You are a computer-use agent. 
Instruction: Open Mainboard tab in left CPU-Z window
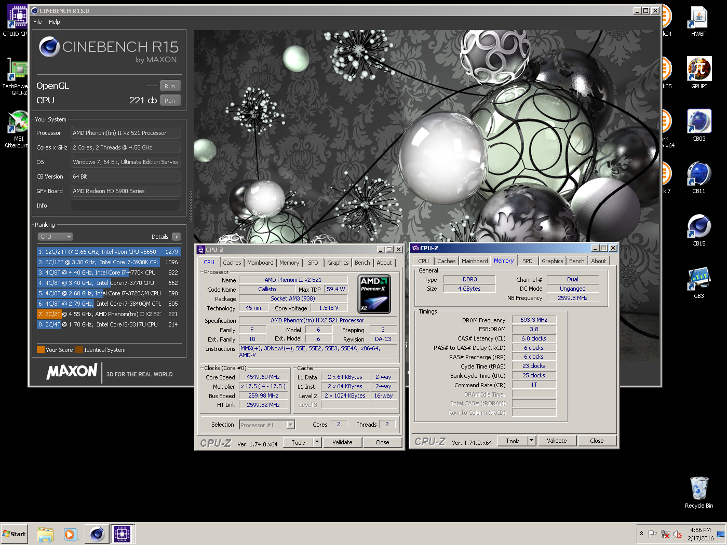point(260,263)
